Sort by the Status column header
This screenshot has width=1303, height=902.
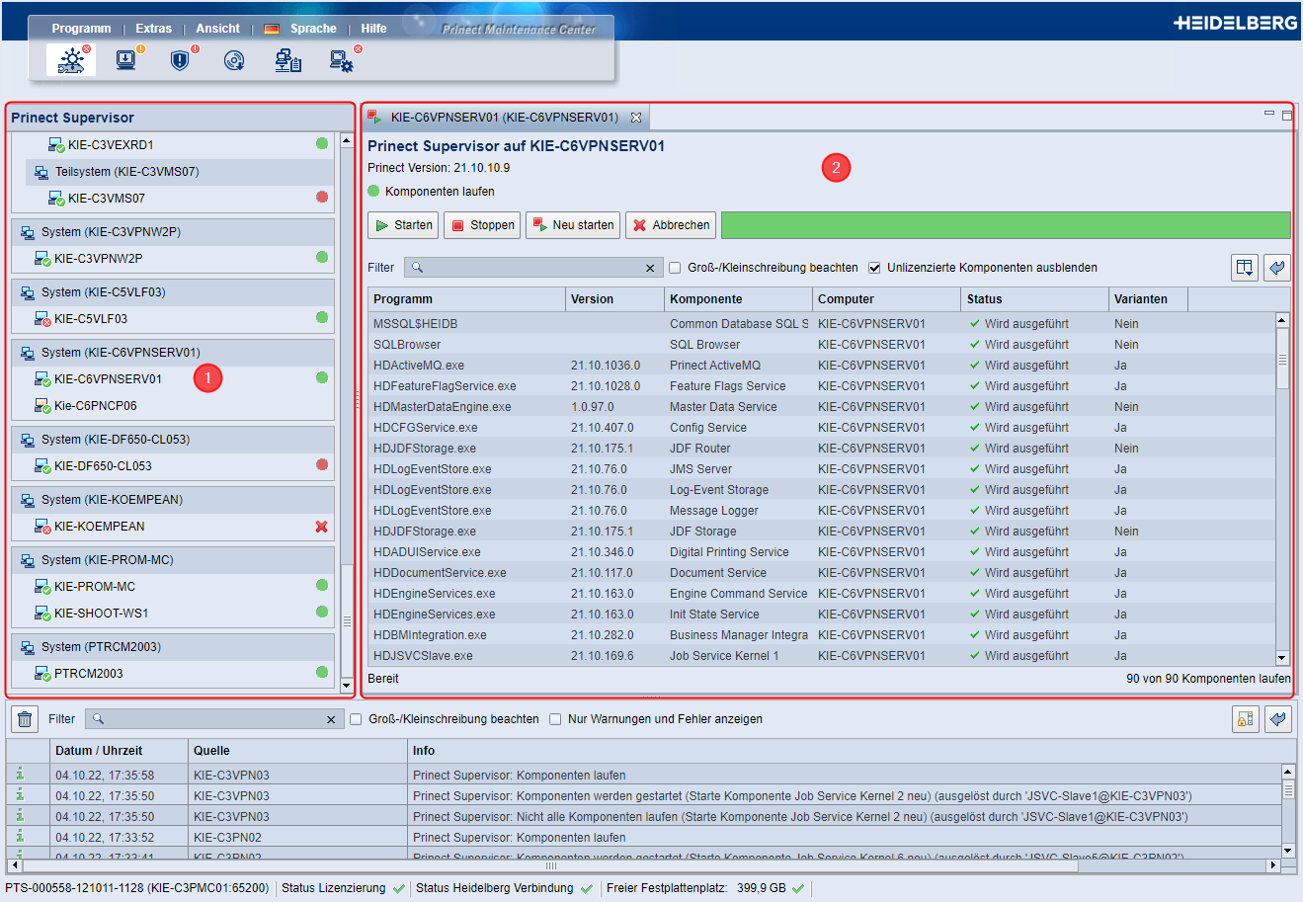point(1034,299)
